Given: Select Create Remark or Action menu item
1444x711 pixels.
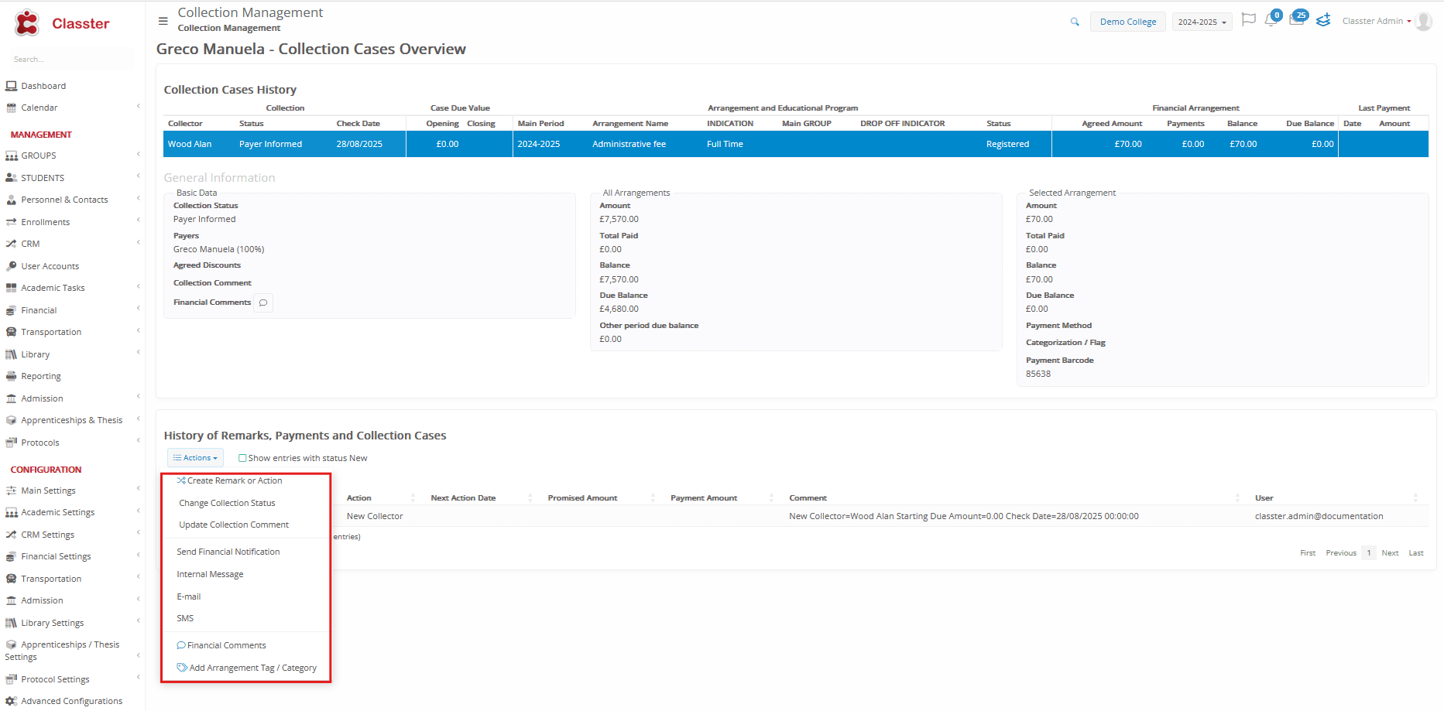Looking at the screenshot, I should 234,480.
